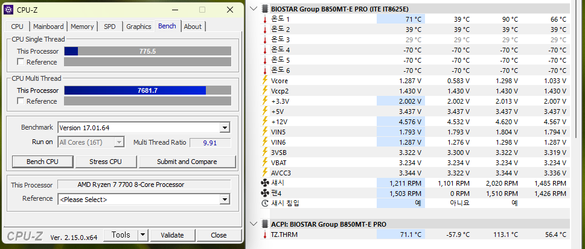Image resolution: width=585 pixels, height=249 pixels.
Task: Select the 113.1 °C maximum TZ.THRM value
Action: click(505, 235)
